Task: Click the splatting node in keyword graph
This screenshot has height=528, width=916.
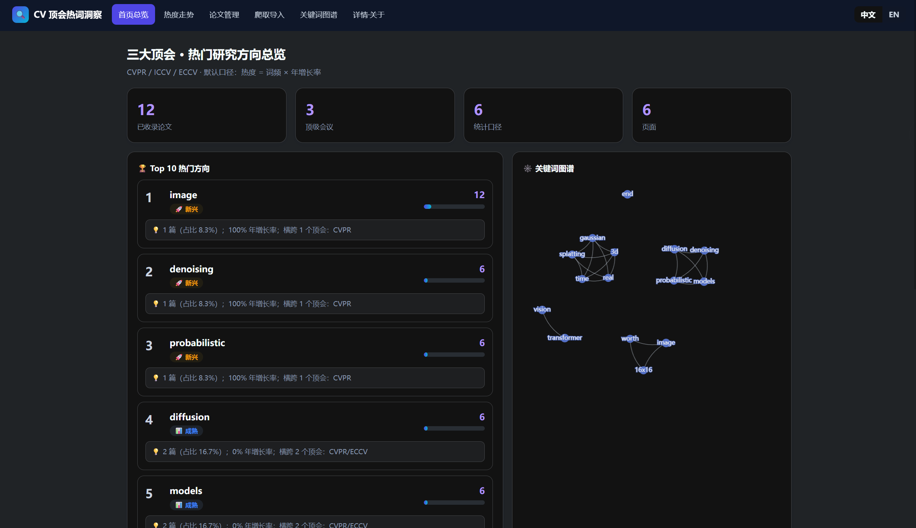Action: coord(572,254)
